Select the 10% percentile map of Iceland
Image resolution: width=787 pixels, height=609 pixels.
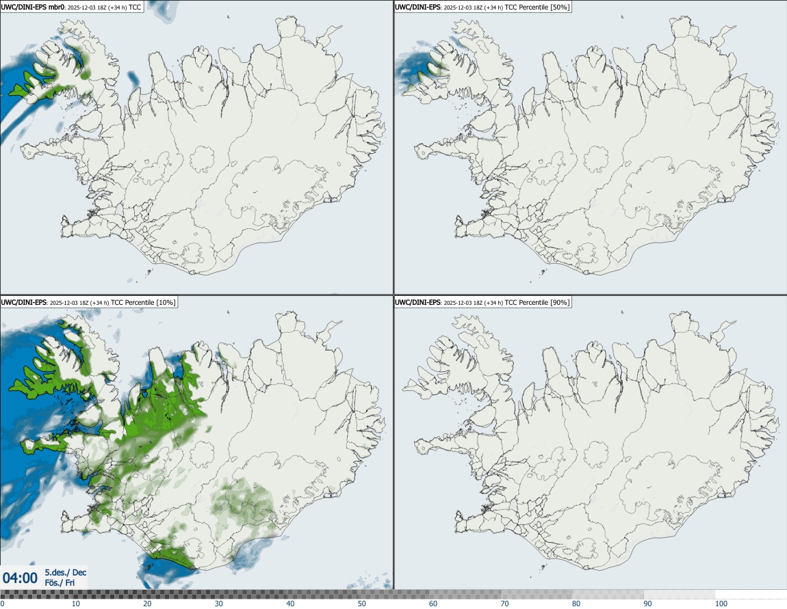pyautogui.click(x=196, y=443)
